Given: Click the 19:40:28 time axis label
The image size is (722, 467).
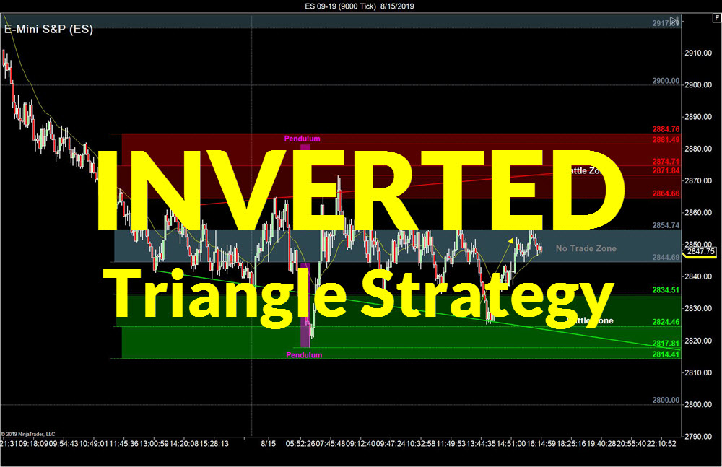Looking at the screenshot, I should click(601, 444).
